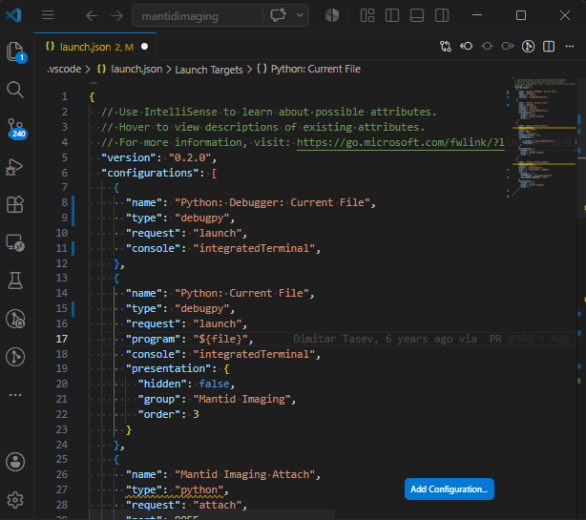Go forward in navigation history
The image size is (586, 520).
[117, 15]
